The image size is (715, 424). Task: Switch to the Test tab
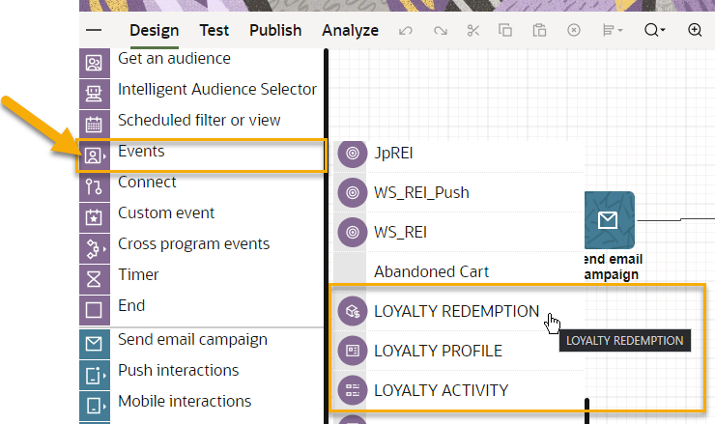click(214, 30)
